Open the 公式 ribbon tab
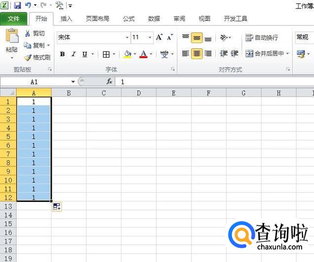 click(x=128, y=19)
